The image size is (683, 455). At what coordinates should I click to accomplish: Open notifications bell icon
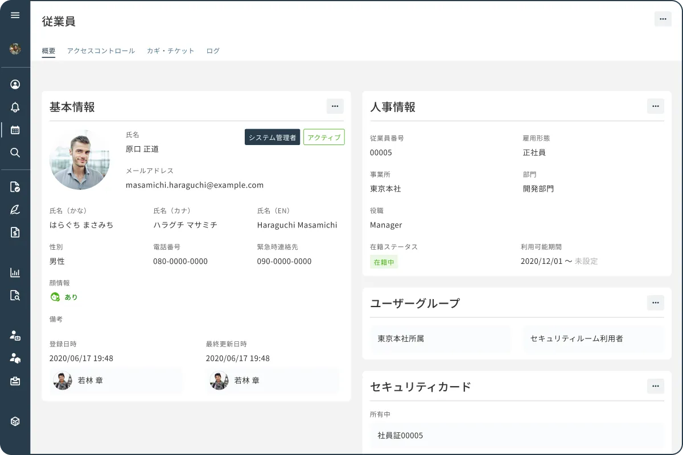(x=15, y=107)
